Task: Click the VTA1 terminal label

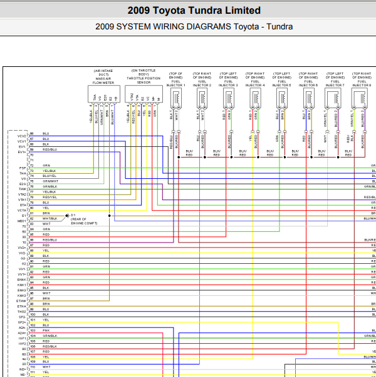Action: pyautogui.click(x=22, y=200)
